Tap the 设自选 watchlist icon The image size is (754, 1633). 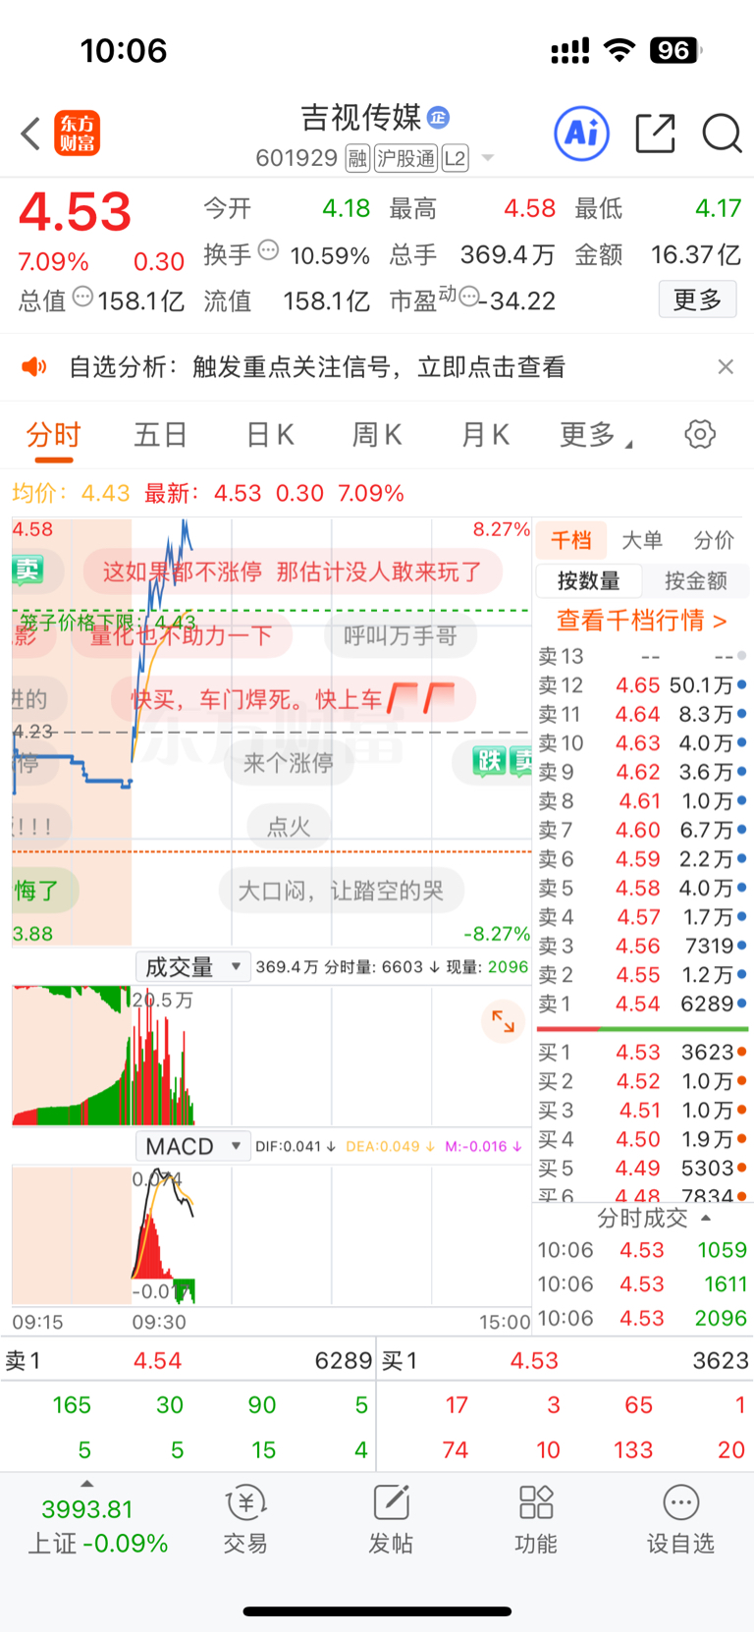(680, 1518)
